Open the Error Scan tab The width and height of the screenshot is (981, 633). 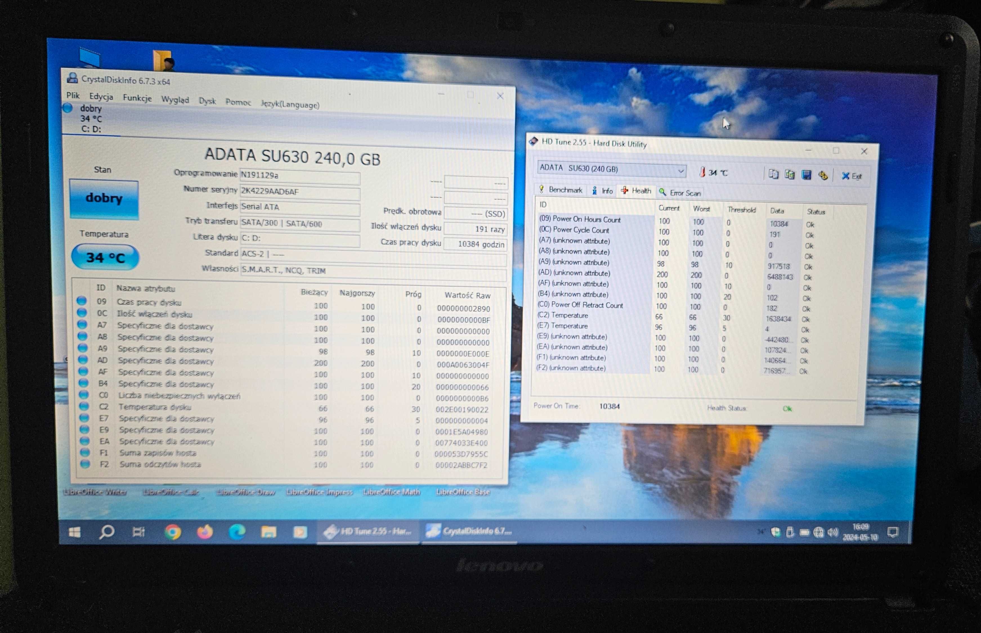pos(680,192)
